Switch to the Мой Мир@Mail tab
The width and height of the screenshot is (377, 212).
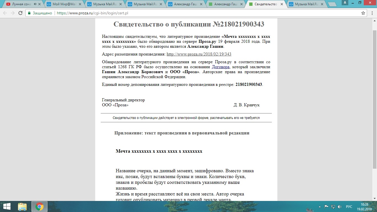pos(63,4)
